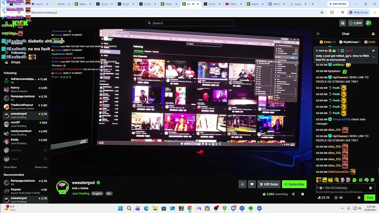Image resolution: width=379 pixels, height=213 pixels.
Task: Click the Gift Subs button
Action: 269,184
